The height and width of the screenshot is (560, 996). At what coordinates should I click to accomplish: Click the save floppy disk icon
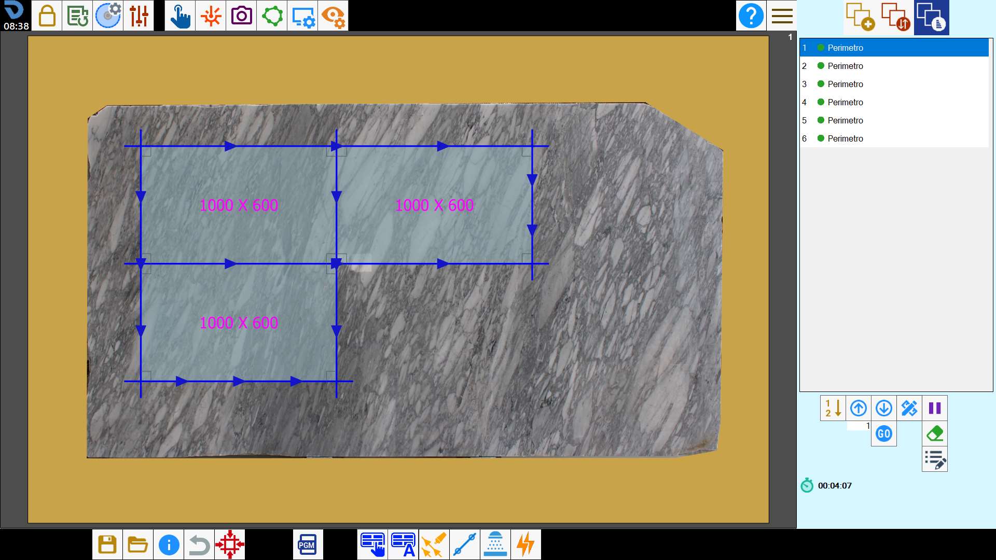[x=107, y=544]
